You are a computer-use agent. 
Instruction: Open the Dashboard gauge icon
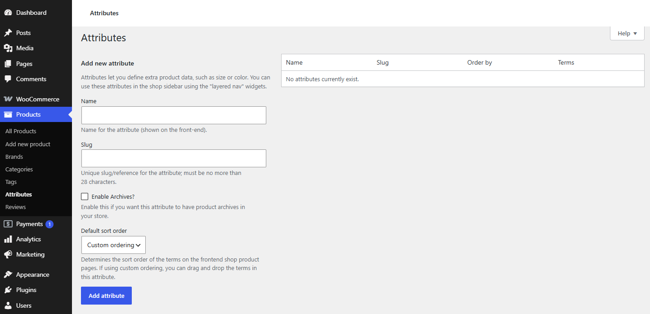coord(8,13)
